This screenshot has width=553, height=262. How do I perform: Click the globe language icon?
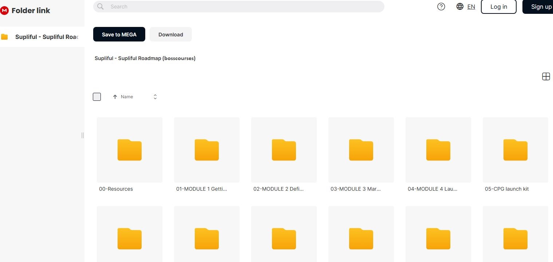click(460, 7)
